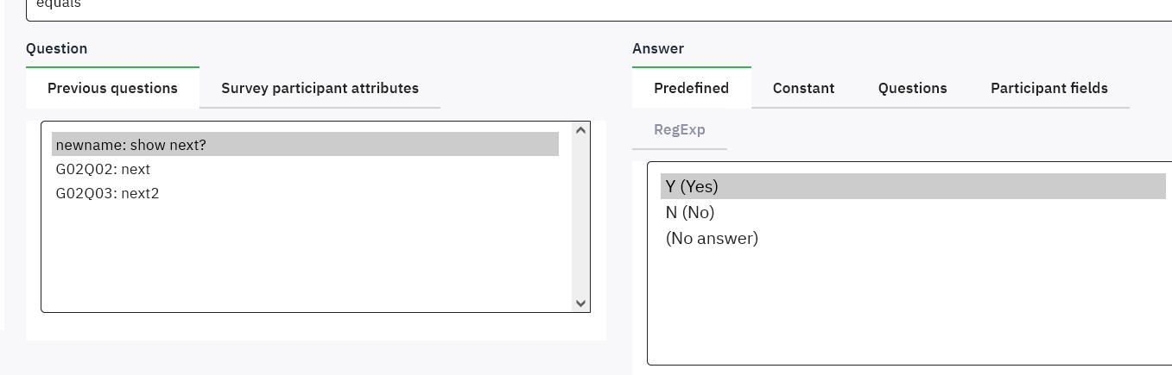The height and width of the screenshot is (375, 1172).
Task: Click the question list scrollbar track
Action: (x=580, y=216)
